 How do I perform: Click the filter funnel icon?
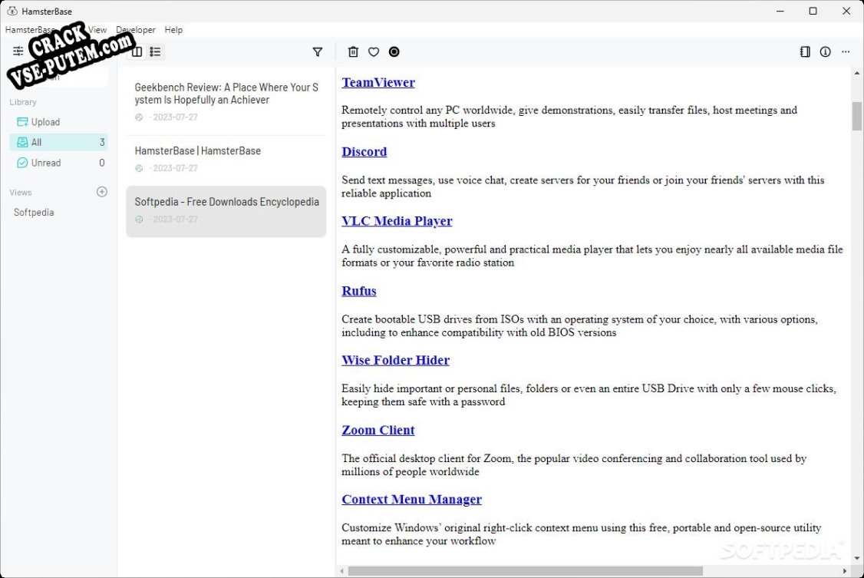[318, 52]
